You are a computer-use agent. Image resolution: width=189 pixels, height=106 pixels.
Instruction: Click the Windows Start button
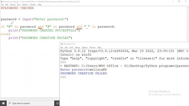pos(3,103)
